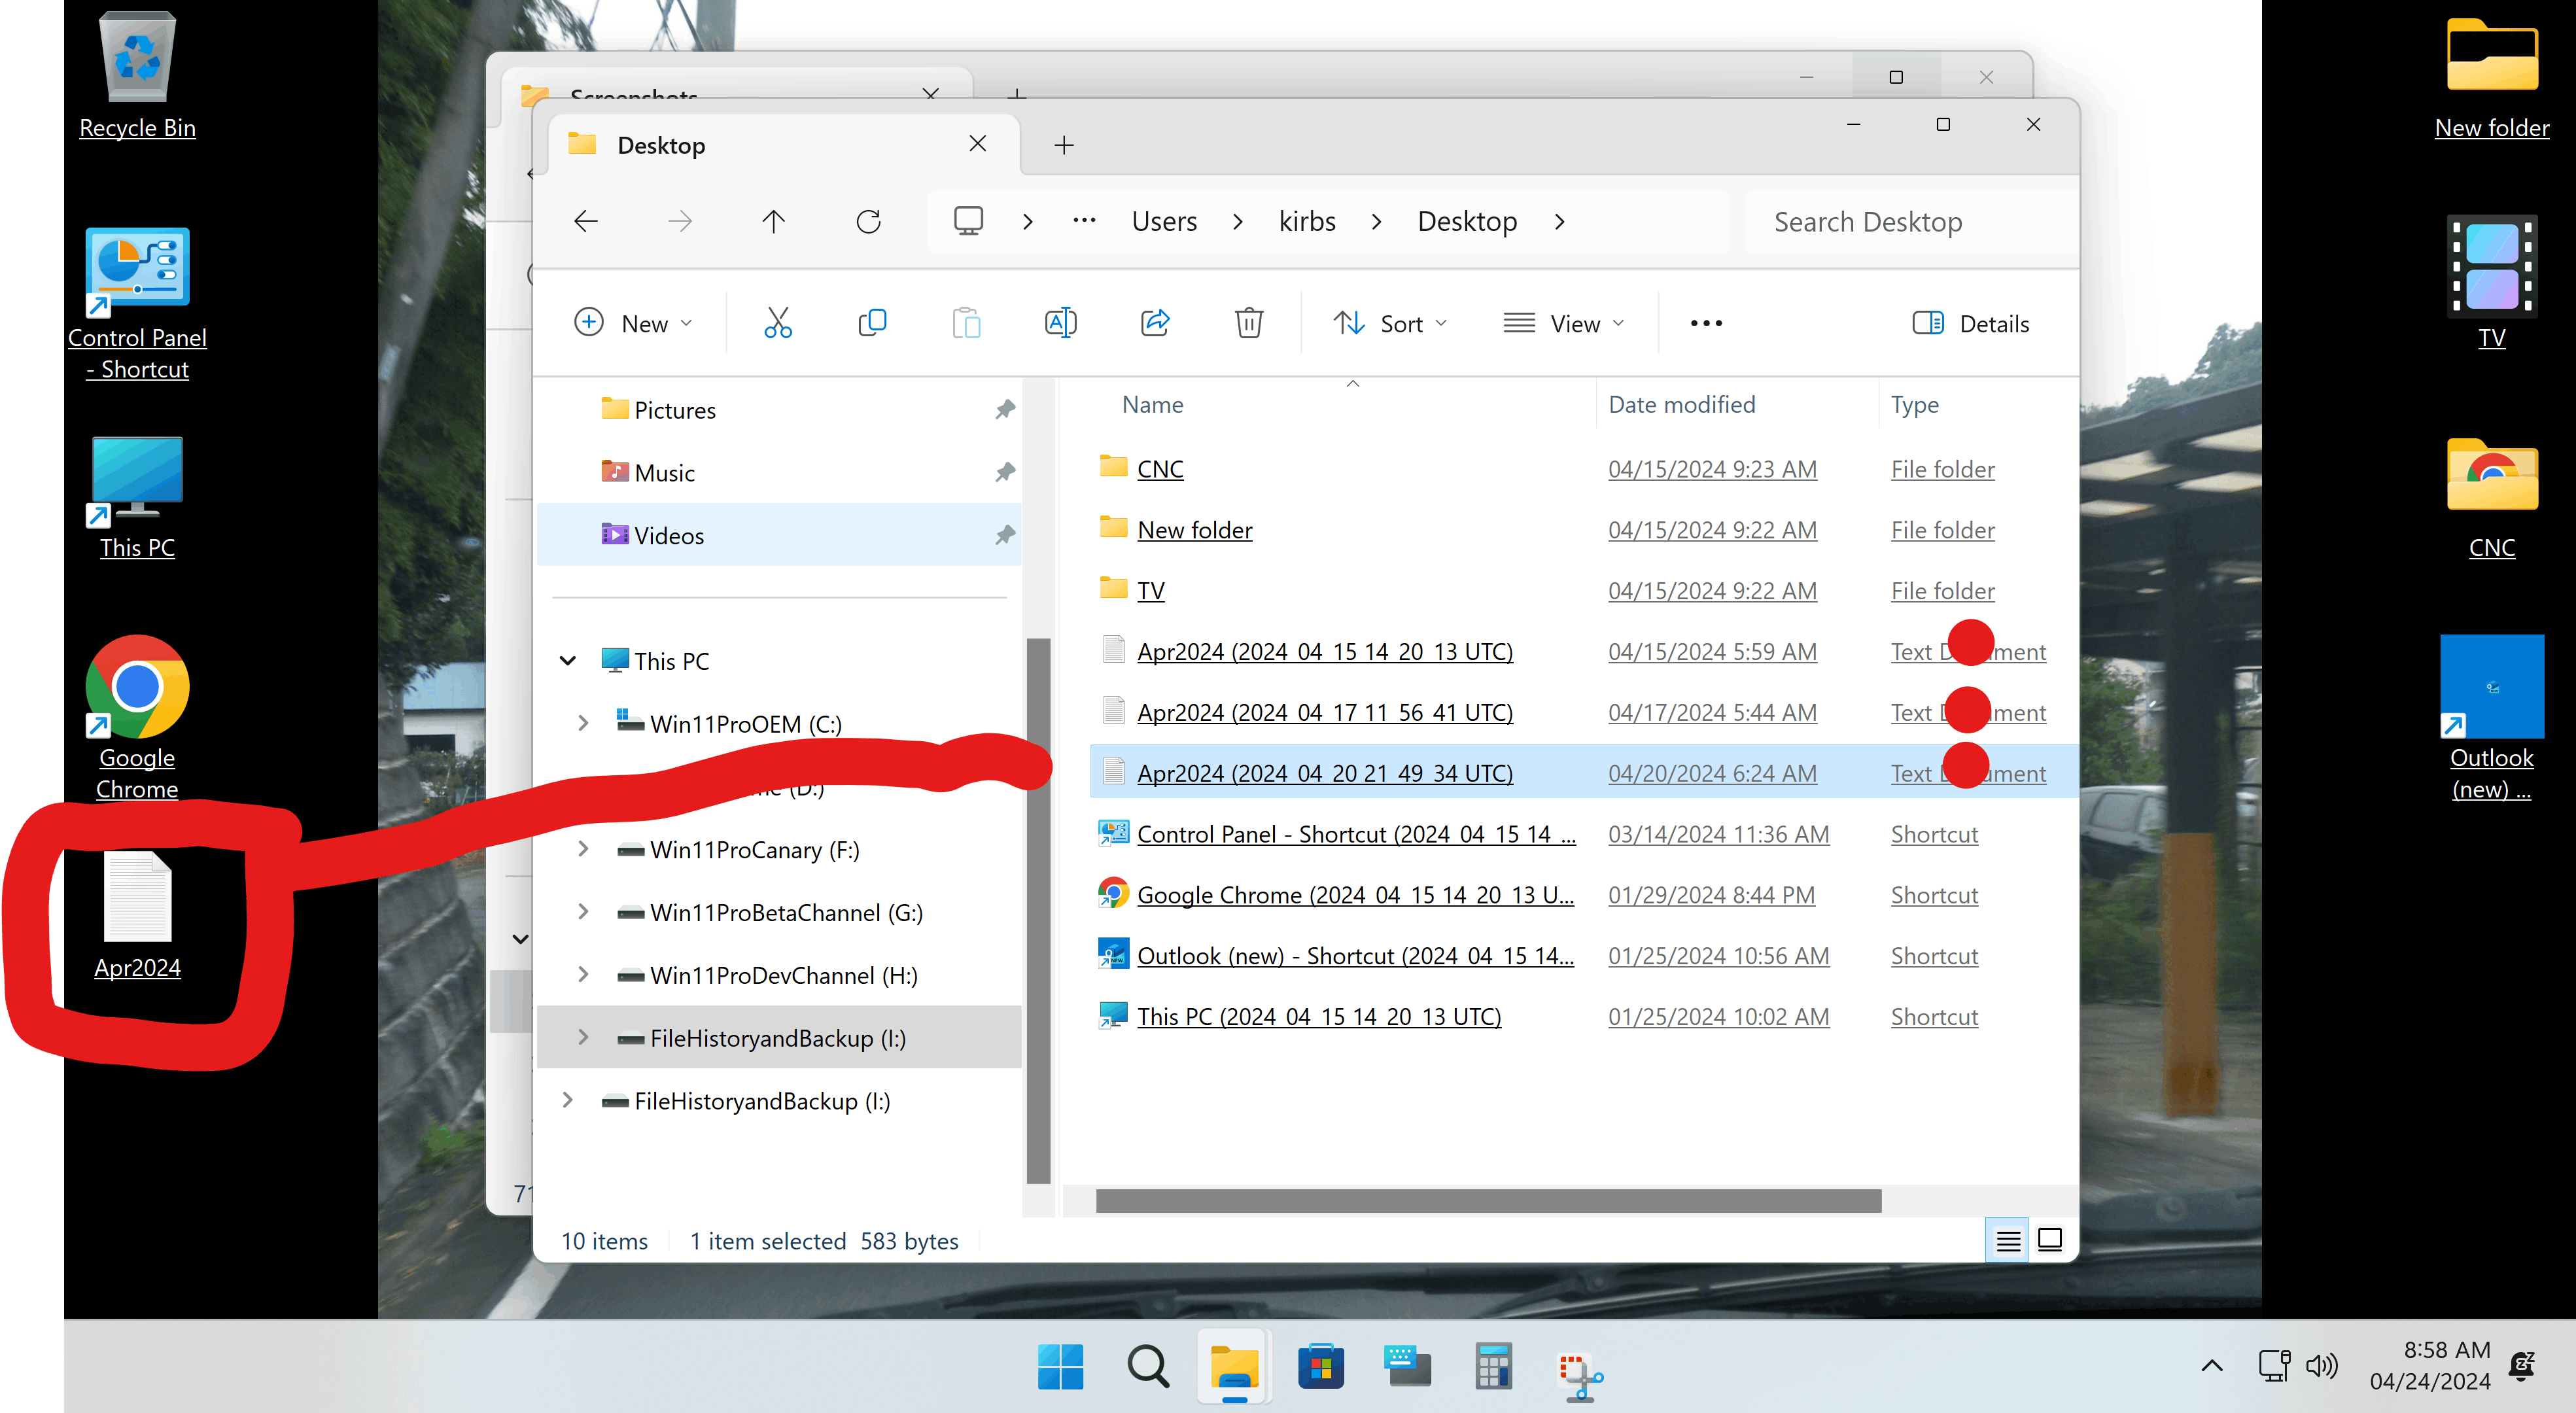Click the navigation pane vertical scrollbar
The image size is (2576, 1413).
(x=1038, y=910)
